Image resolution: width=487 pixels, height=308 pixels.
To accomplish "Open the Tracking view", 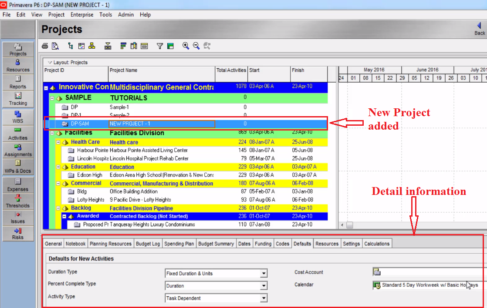I will (17, 98).
